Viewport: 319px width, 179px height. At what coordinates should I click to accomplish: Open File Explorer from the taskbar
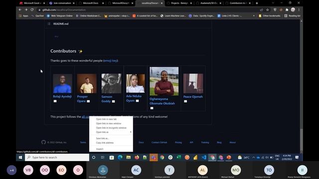click(x=129, y=157)
